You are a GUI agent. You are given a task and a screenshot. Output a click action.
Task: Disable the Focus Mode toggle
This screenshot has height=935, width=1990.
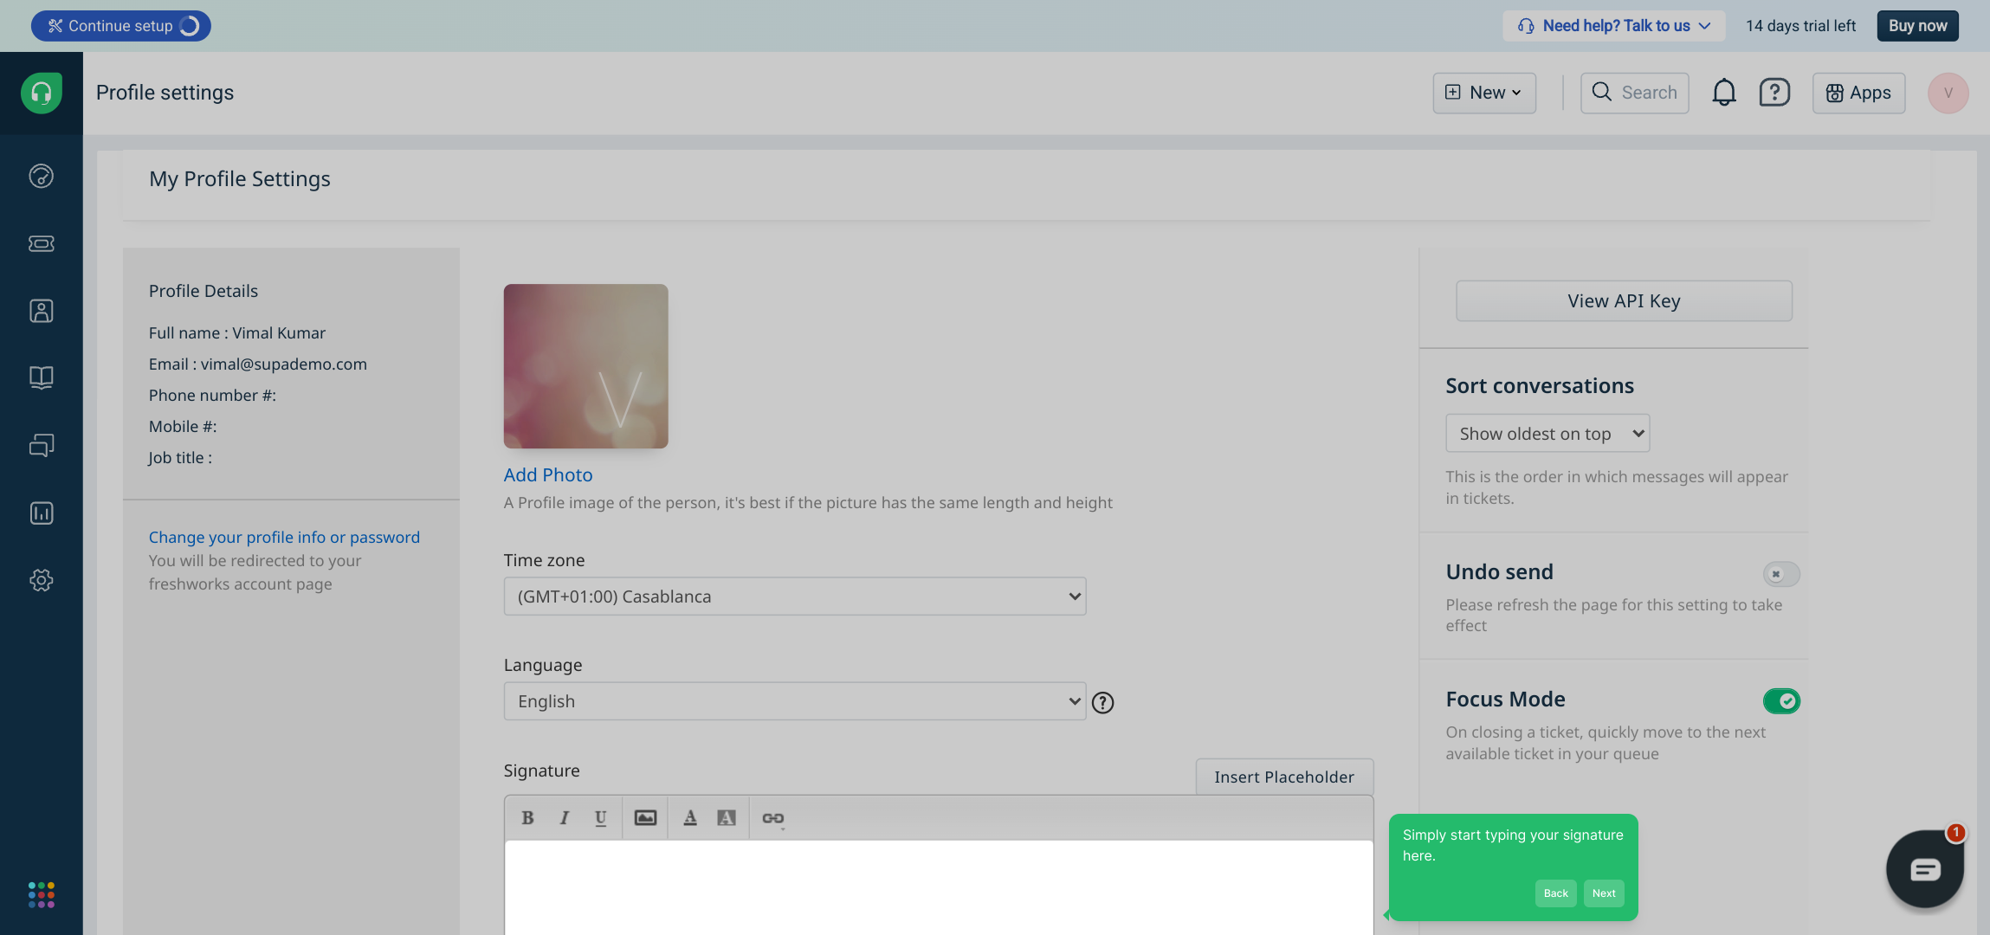pos(1781,700)
